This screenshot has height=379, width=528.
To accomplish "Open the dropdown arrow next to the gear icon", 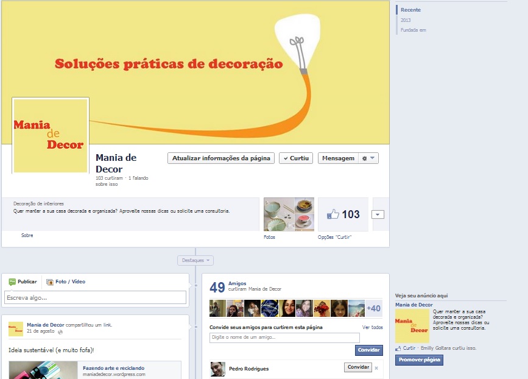I will [x=373, y=158].
